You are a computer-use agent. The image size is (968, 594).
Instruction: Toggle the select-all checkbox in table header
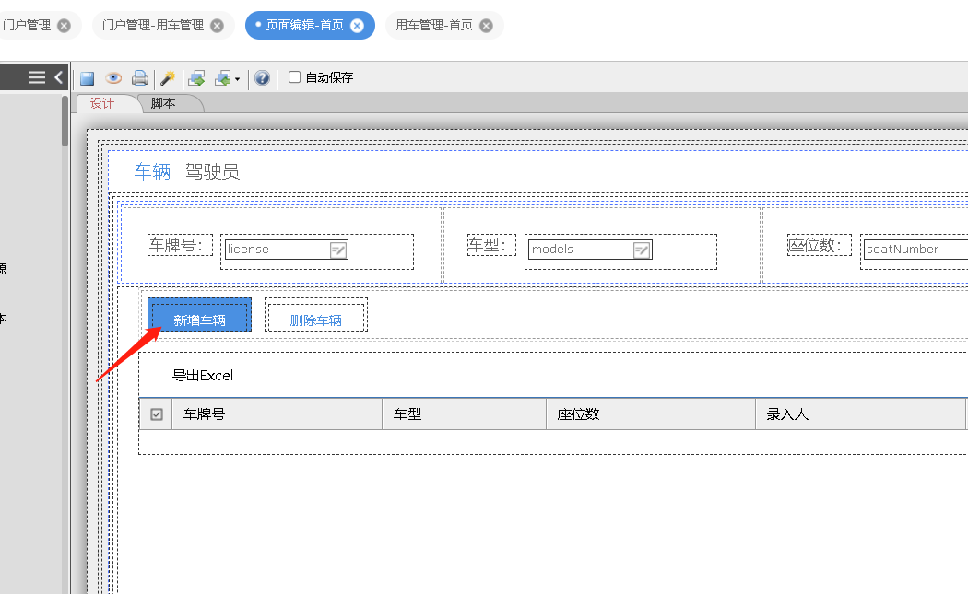coord(157,413)
